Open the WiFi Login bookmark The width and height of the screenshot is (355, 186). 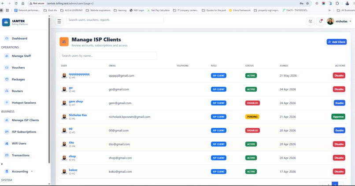pos(137,10)
